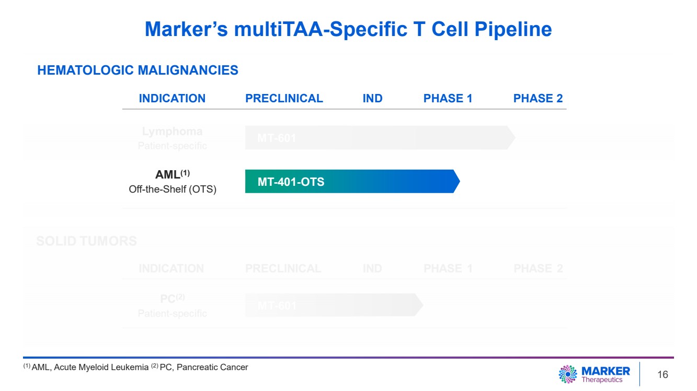Viewport: 697px width, 391px height.
Task: Click the slide number 16
Action: click(662, 375)
